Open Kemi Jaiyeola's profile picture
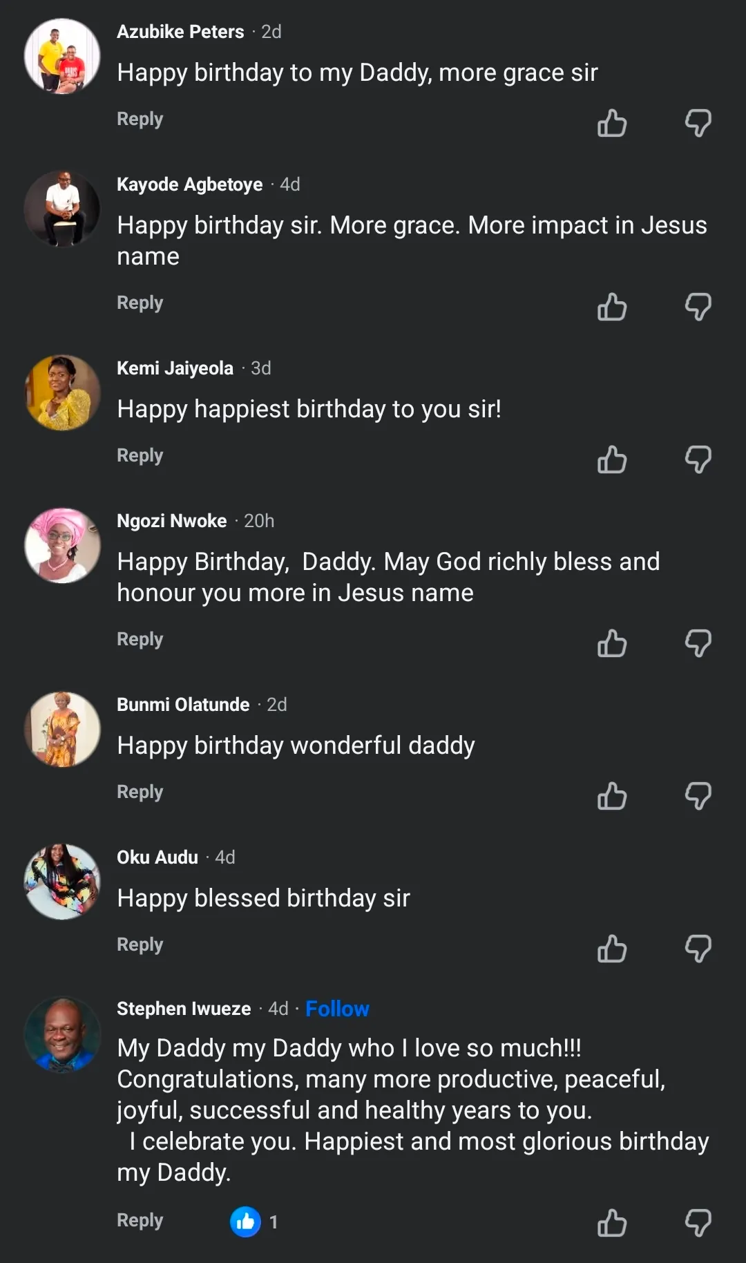The height and width of the screenshot is (1263, 746). point(62,392)
